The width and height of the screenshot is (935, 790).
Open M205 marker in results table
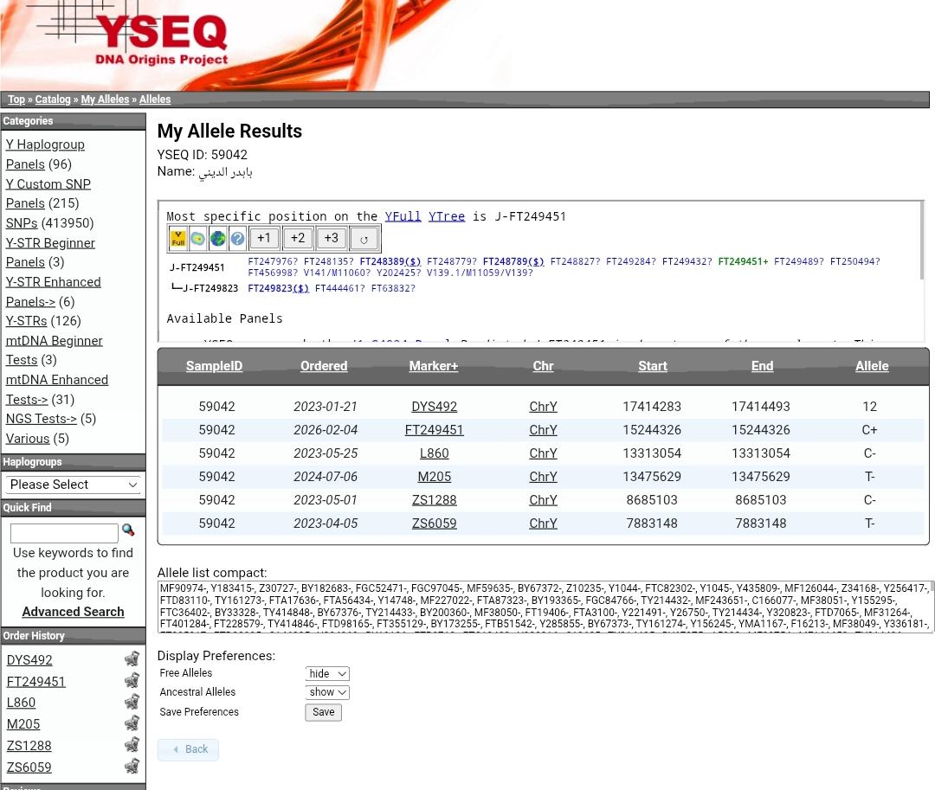tap(434, 477)
